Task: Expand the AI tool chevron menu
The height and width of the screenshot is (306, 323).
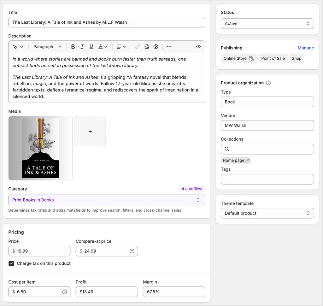Action: [22, 47]
